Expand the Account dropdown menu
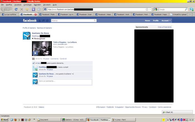The width and height of the screenshot is (195, 122). [x=166, y=21]
